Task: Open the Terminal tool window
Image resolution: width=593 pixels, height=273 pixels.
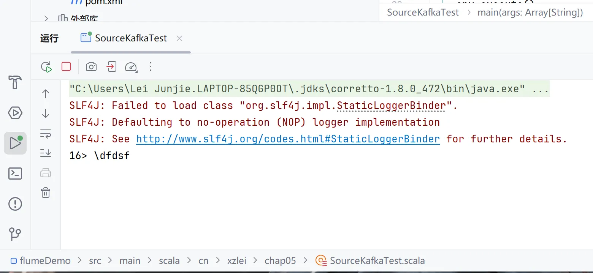Action: tap(15, 174)
